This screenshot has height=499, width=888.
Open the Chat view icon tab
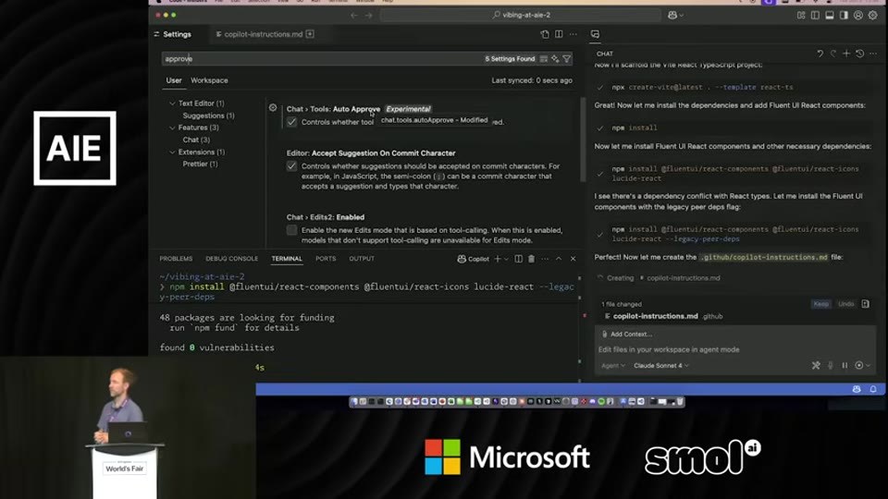(595, 34)
